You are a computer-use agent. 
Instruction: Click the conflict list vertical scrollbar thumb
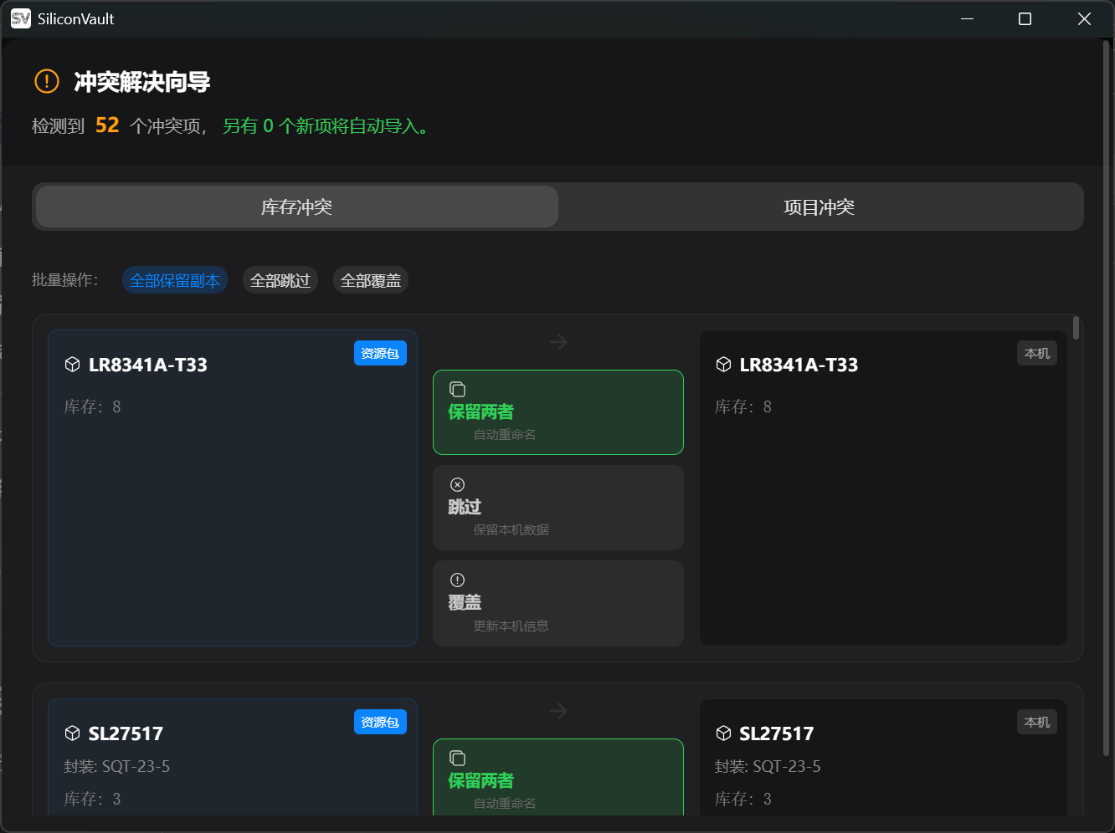[1076, 328]
